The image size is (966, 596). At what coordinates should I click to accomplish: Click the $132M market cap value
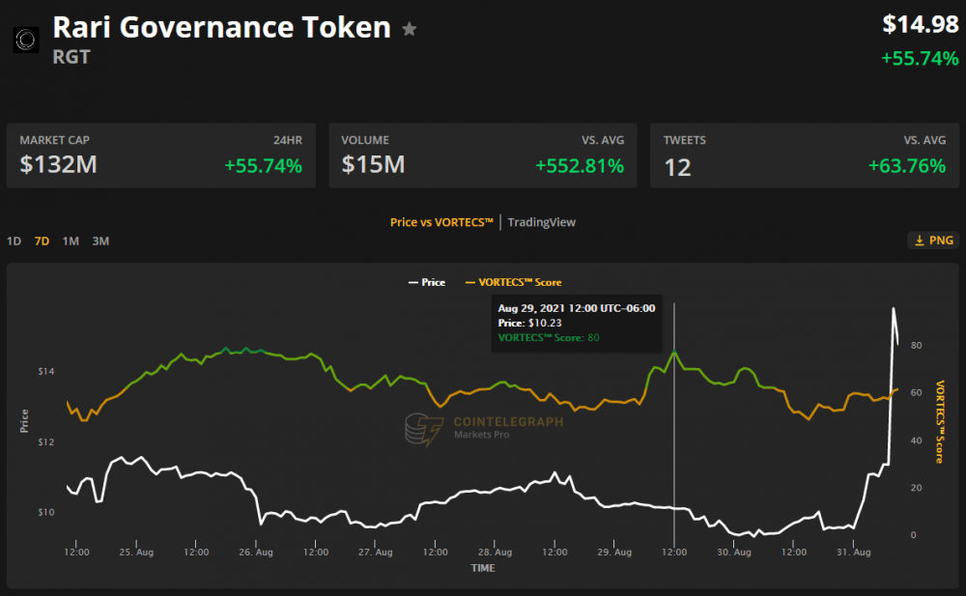(x=59, y=164)
